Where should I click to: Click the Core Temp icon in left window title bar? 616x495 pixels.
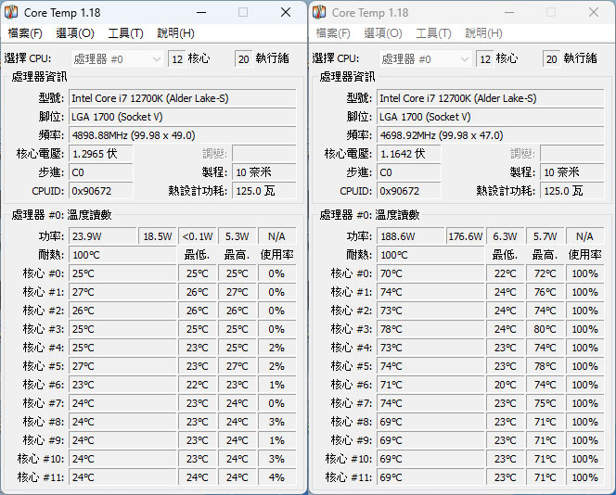click(x=11, y=12)
